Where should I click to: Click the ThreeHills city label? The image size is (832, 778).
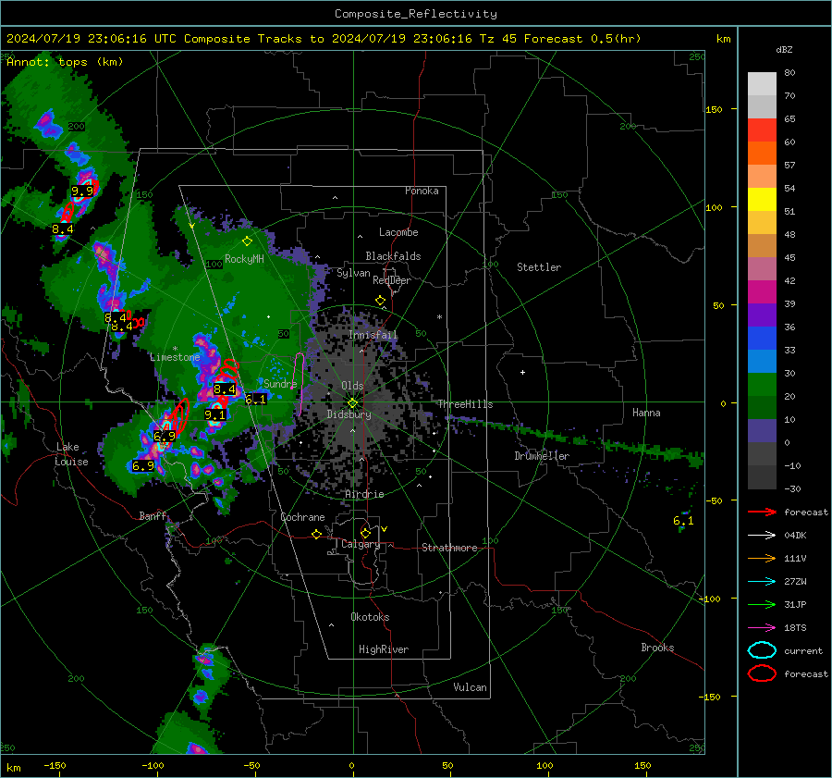pos(465,404)
